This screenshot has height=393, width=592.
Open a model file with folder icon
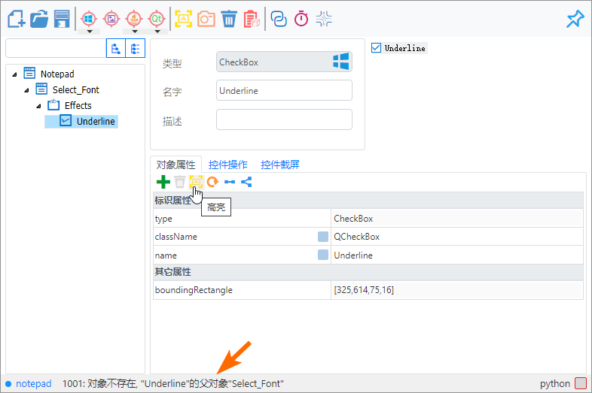point(38,18)
